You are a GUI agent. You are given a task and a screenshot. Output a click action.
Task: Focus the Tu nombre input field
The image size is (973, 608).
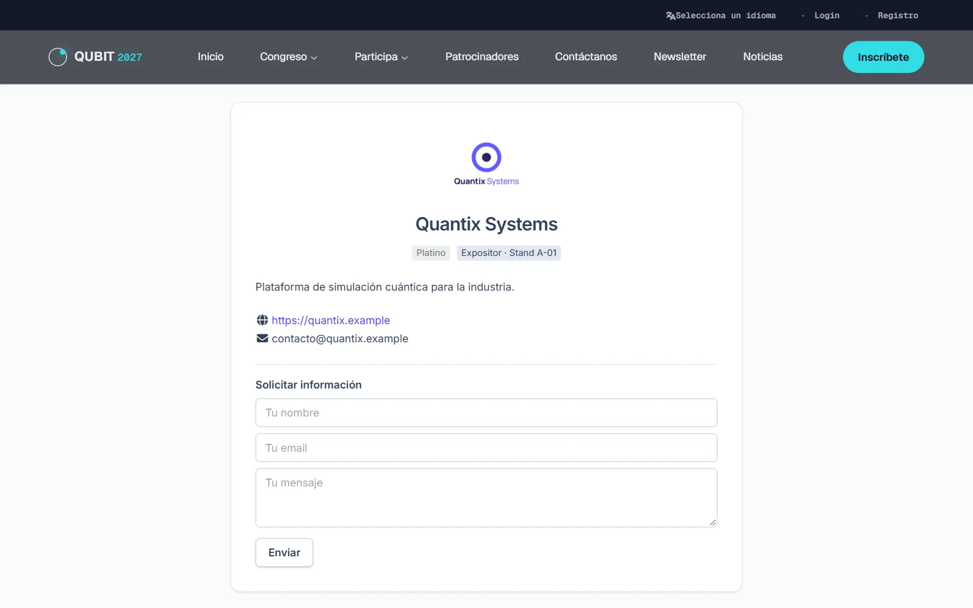486,413
